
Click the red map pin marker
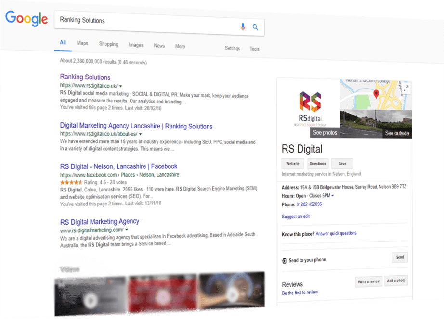377,93
